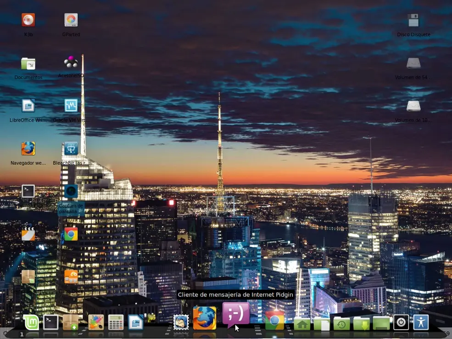Launch the paint application from the dock
Image resolution: width=452 pixels, height=339 pixels.
coord(96,322)
